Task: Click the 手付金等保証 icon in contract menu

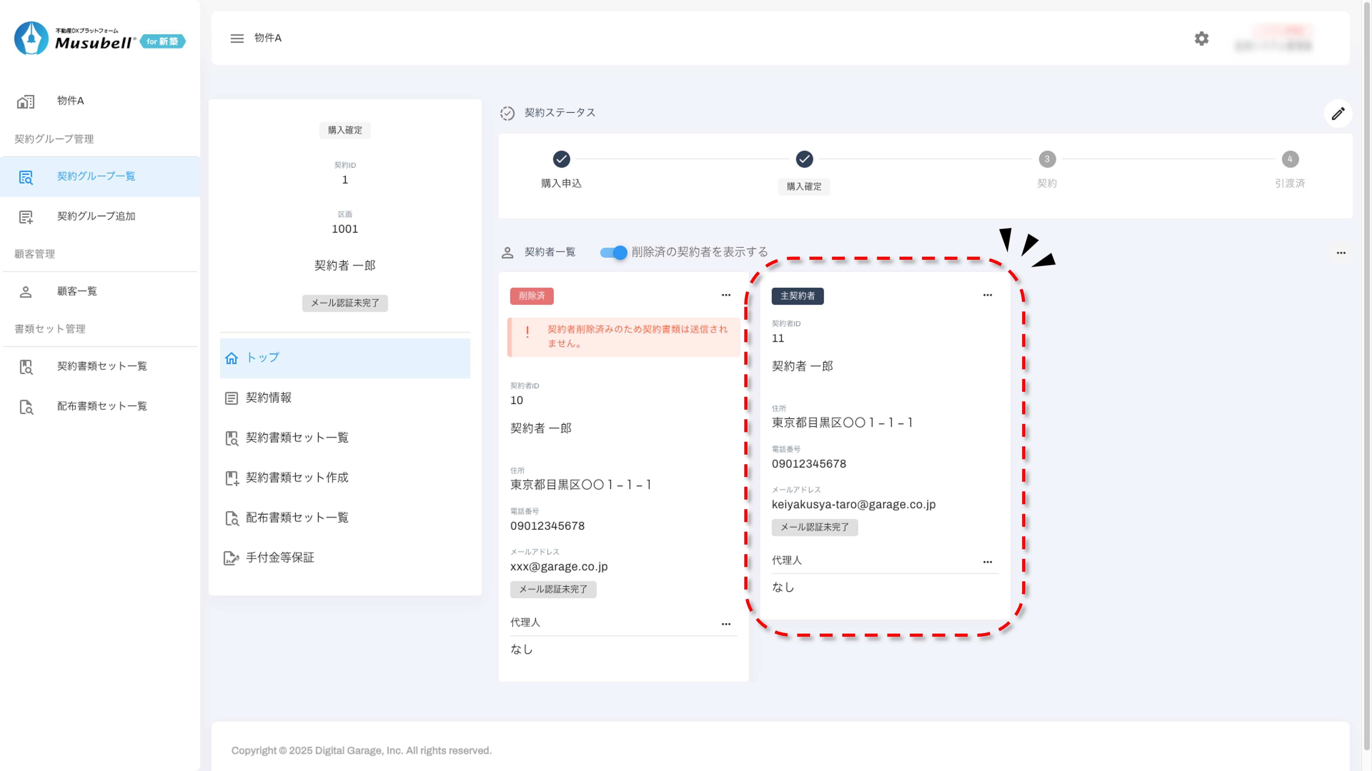Action: coord(231,558)
